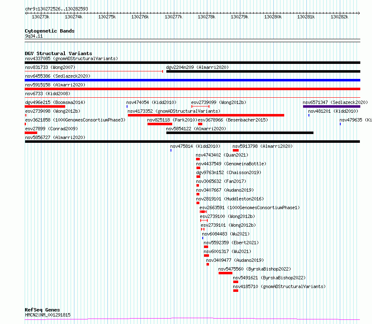Image resolution: width=372 pixels, height=324 pixels.
Task: Select variant nsv3407667 (Audano2019)
Action: (x=225, y=190)
